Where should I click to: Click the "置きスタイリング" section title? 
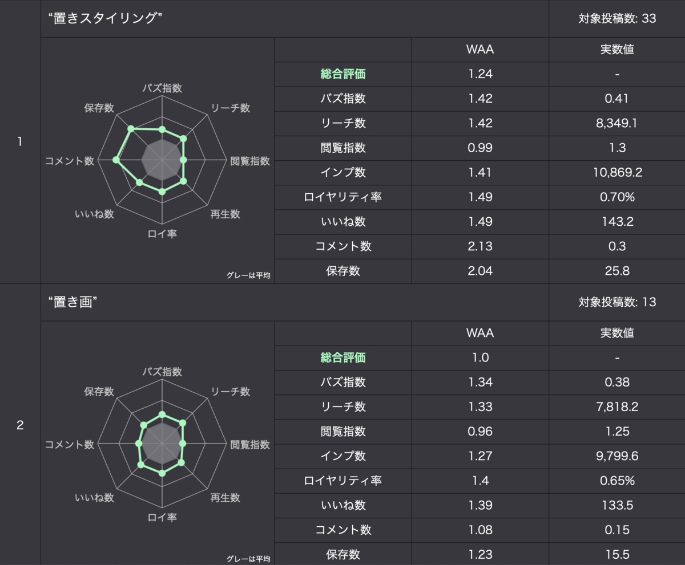106,18
